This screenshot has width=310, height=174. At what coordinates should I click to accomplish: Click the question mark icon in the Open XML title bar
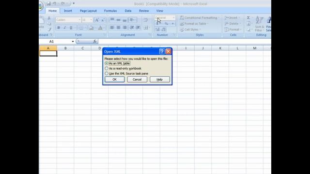click(162, 52)
